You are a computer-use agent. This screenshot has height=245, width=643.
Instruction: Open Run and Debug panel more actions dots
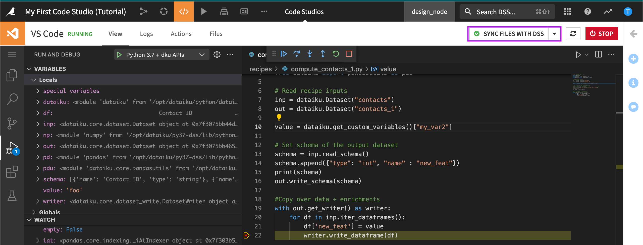click(230, 54)
